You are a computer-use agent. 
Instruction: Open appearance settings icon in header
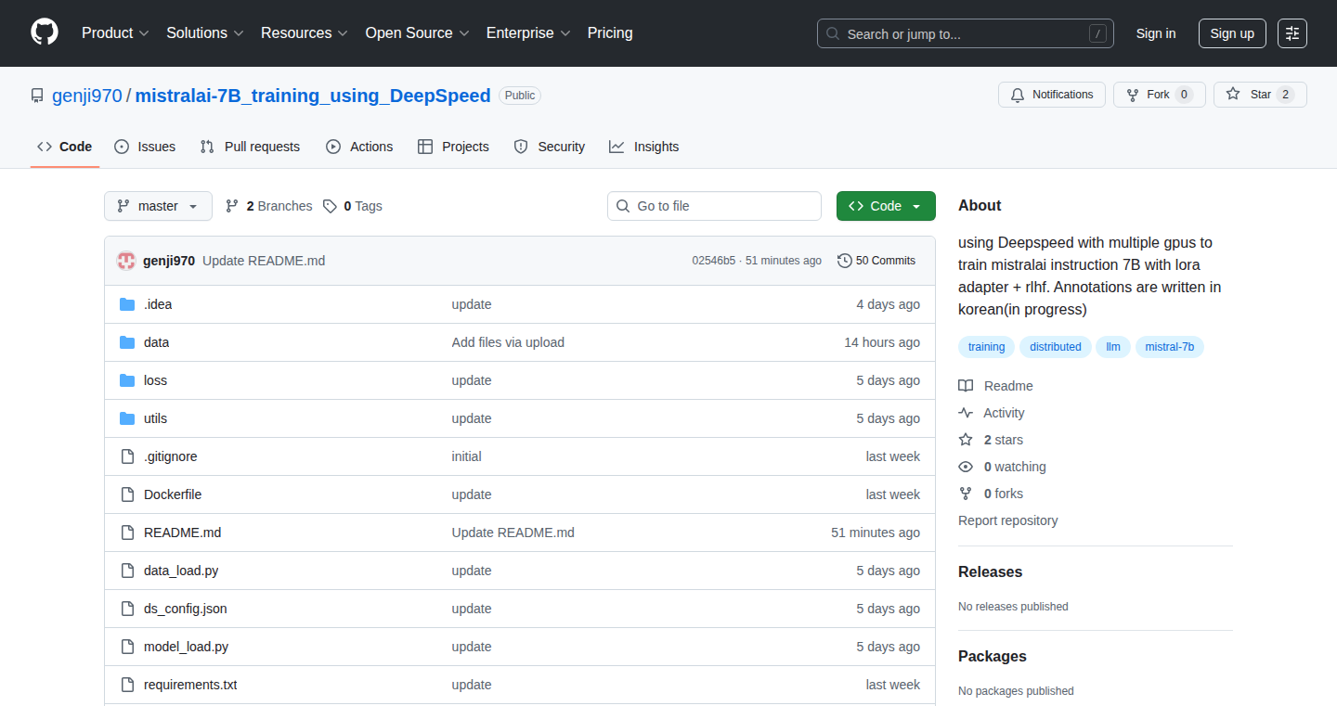[1292, 33]
